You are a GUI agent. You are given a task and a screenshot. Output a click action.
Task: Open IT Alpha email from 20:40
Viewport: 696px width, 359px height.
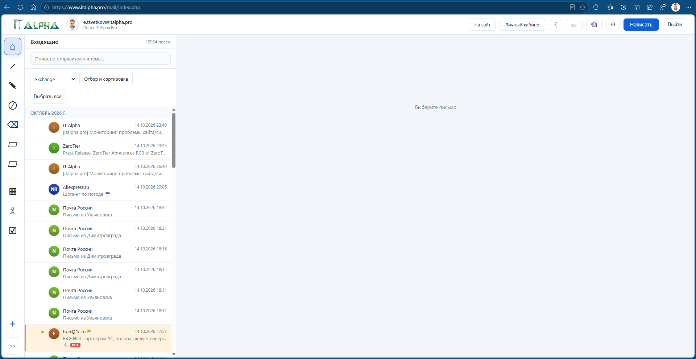click(x=98, y=170)
